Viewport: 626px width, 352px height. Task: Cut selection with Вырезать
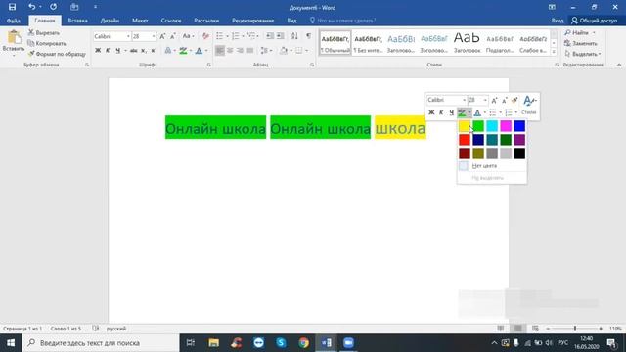click(44, 32)
